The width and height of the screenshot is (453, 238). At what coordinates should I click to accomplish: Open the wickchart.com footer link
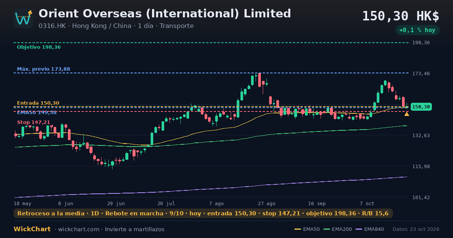(x=79, y=229)
